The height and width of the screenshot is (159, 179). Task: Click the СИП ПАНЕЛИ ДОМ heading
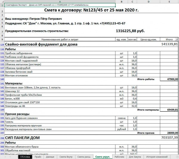[x=22, y=138]
